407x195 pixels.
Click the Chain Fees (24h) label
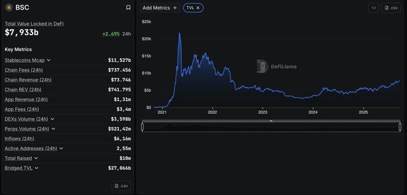click(24, 70)
